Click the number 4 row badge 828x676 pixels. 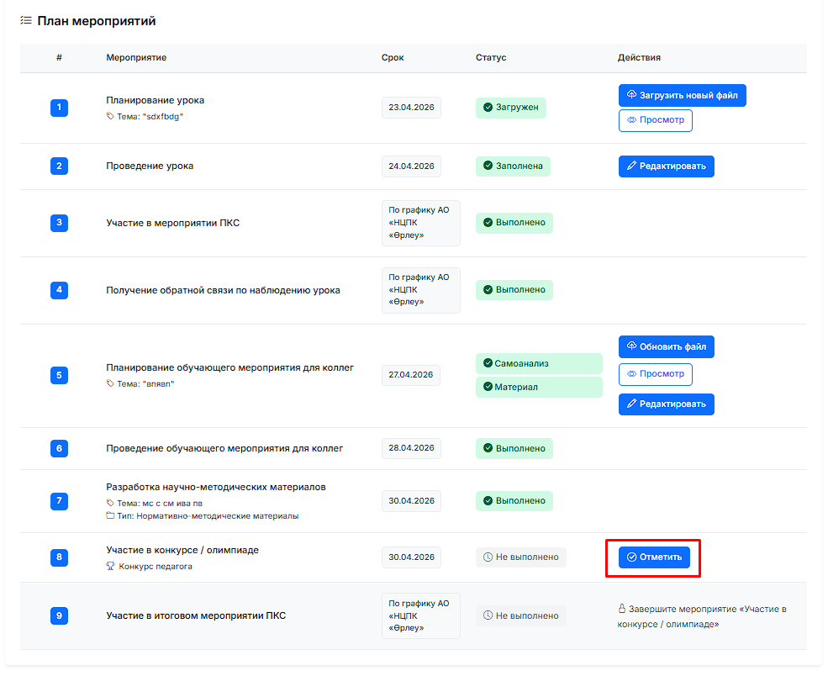[x=59, y=290]
